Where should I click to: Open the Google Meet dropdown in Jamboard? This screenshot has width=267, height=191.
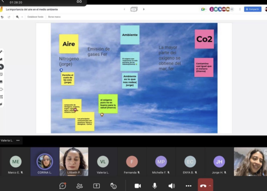click(x=204, y=9)
